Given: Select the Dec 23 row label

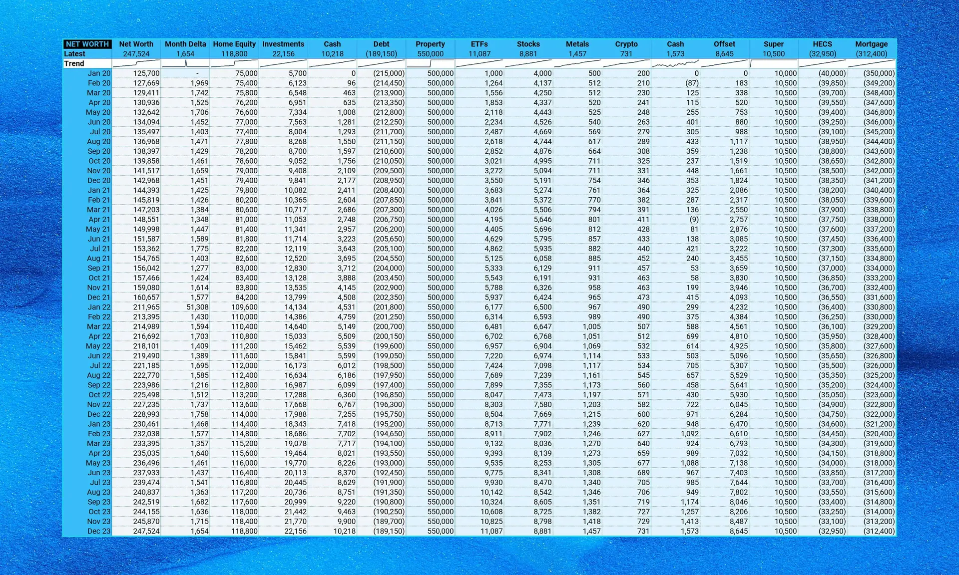Looking at the screenshot, I should click(x=99, y=531).
